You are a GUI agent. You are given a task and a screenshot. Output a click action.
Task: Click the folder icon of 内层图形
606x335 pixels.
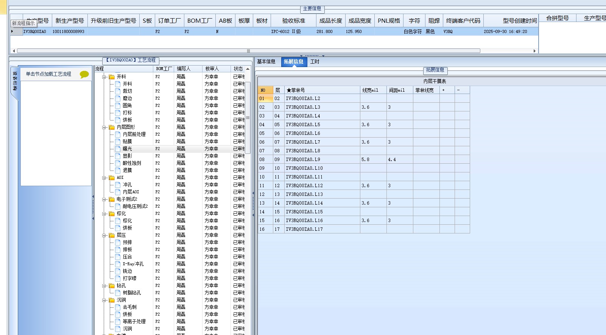(x=112, y=127)
